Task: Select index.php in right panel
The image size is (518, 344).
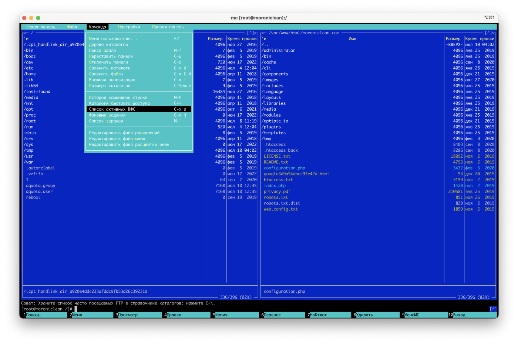Action: coord(378,186)
